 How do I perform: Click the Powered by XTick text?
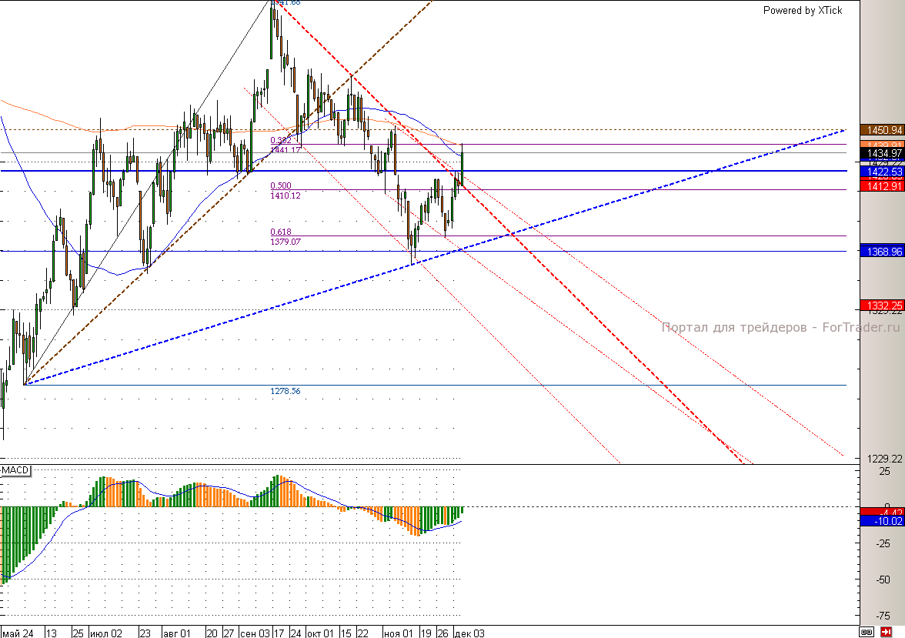click(x=802, y=11)
